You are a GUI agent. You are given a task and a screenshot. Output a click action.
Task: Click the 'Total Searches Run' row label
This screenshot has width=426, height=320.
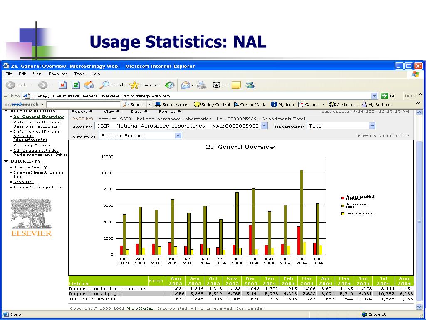[x=92, y=299]
